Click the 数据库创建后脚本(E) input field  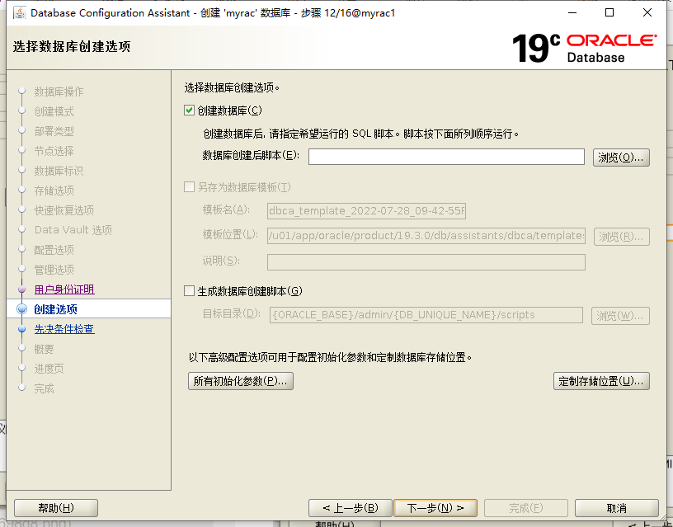coord(446,157)
